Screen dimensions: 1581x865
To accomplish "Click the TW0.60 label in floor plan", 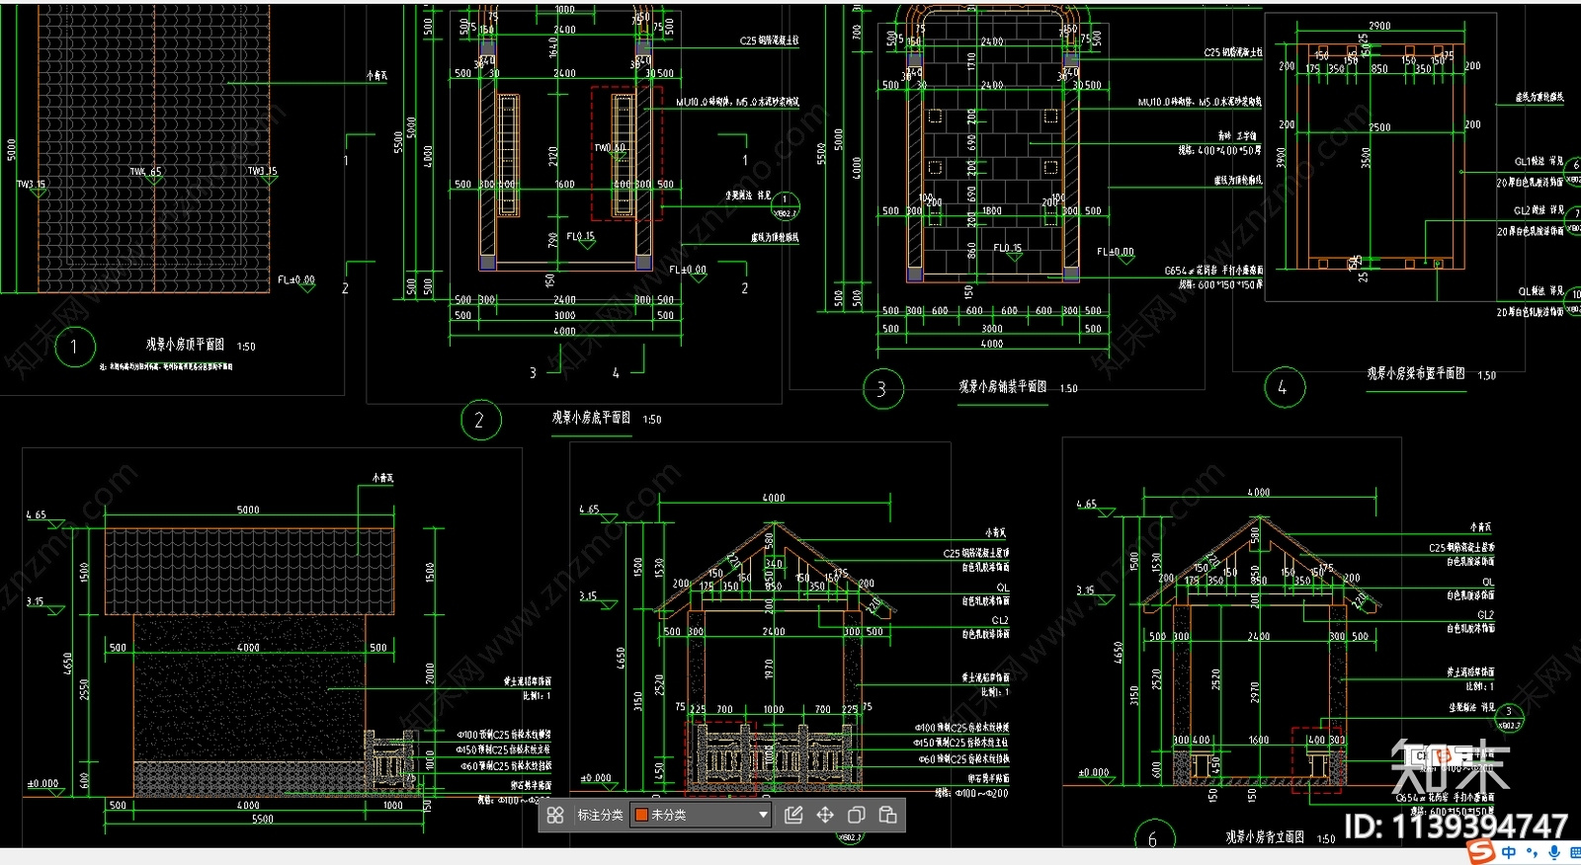I will click(610, 148).
